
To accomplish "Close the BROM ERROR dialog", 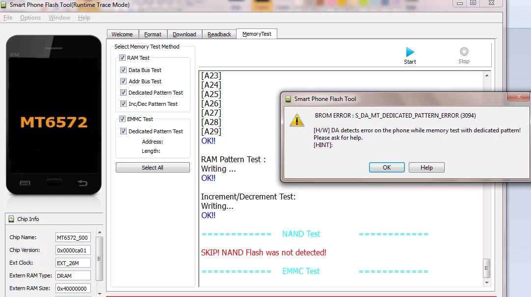I will pyautogui.click(x=518, y=97).
